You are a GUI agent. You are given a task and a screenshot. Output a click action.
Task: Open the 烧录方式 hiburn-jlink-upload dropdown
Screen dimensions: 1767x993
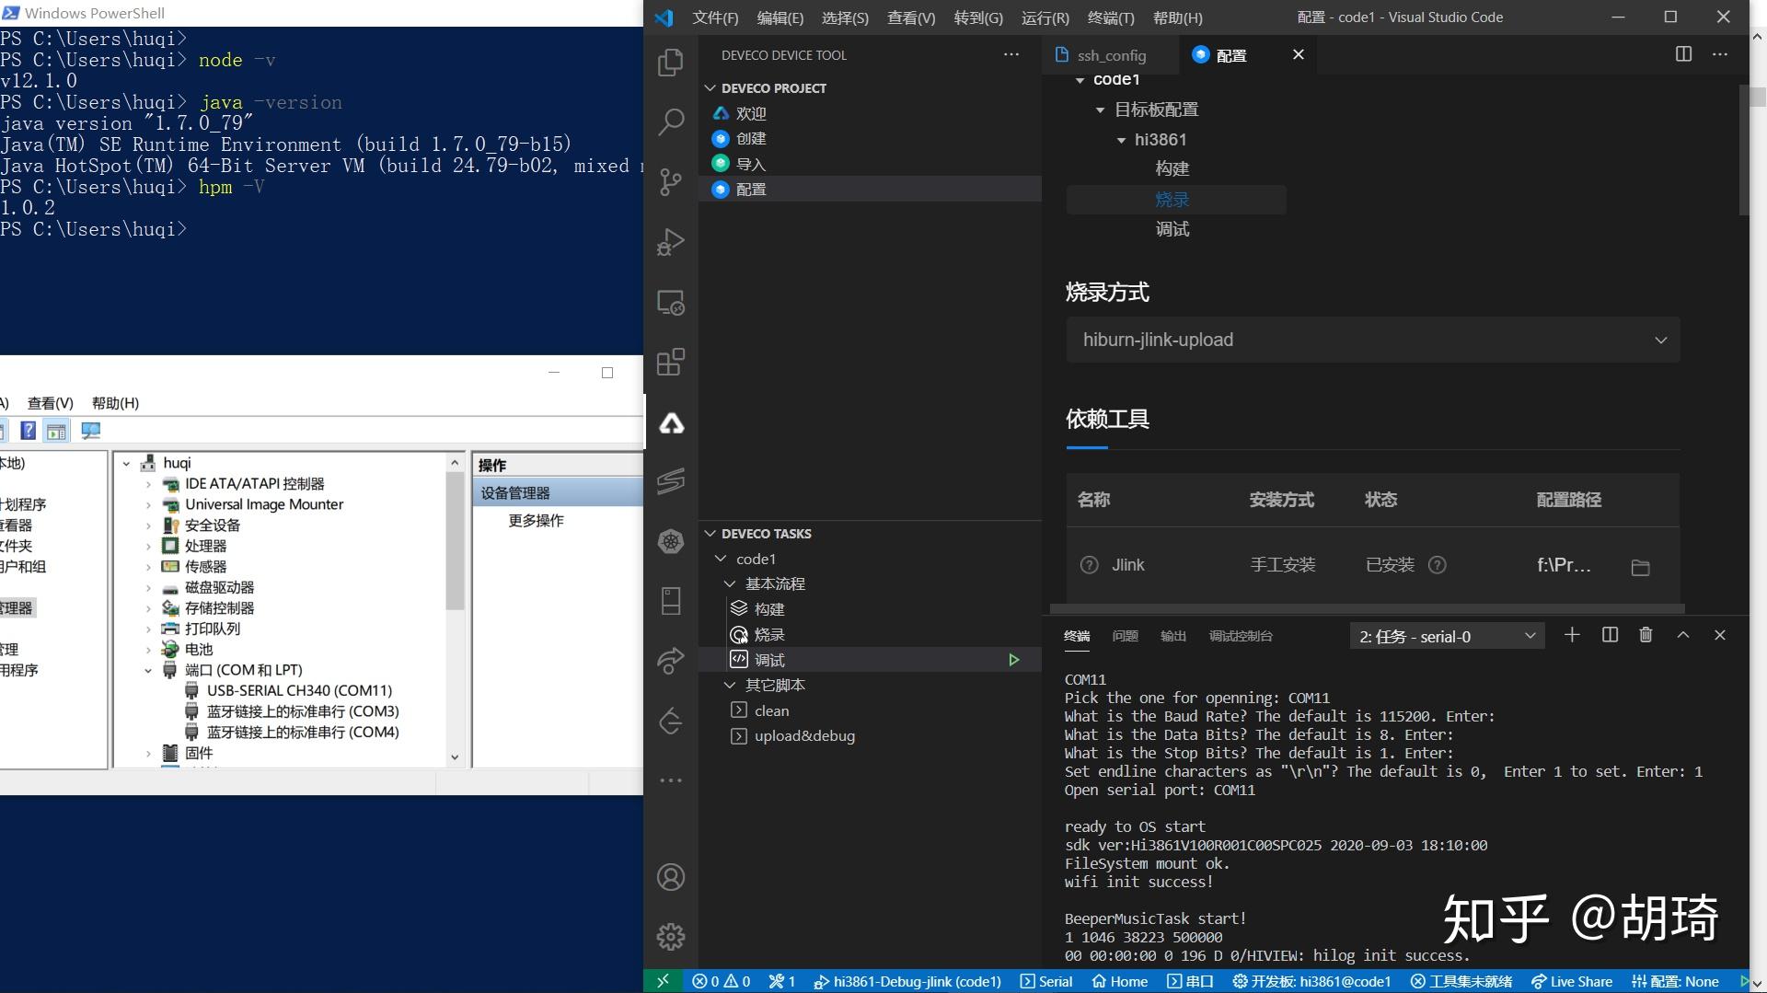coord(1373,340)
